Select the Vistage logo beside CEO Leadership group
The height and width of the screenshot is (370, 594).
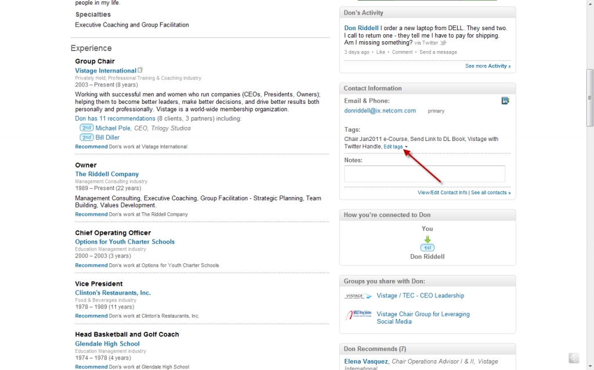pos(357,296)
